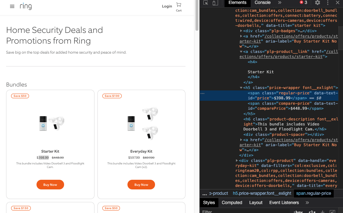Collapse the h5 price-wrapper node
343x213 pixels.
241,88
